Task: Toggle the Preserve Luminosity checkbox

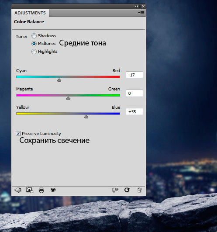Action: click(x=18, y=133)
